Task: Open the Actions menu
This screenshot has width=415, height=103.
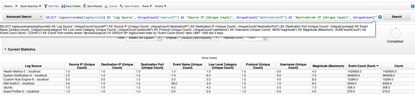Action: point(160,6)
